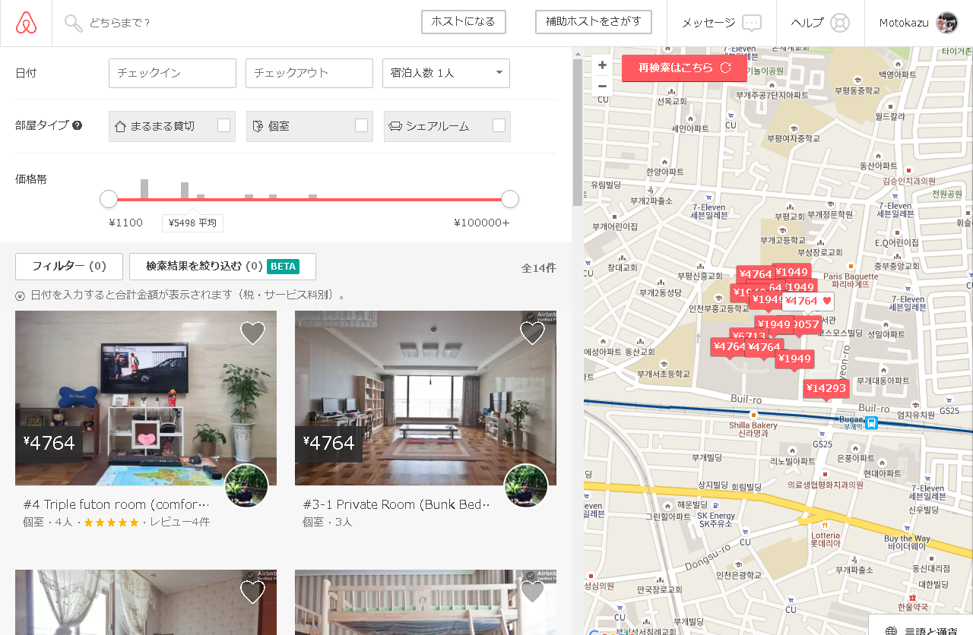
Task: Click 再検索はこちら map redo search button
Action: pos(684,68)
